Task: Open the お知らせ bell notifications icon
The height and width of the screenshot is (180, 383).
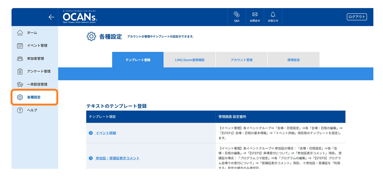Action: pos(273,14)
